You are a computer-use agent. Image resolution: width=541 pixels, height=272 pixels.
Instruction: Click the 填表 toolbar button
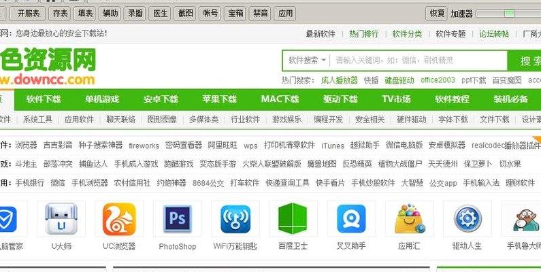[x=85, y=14]
